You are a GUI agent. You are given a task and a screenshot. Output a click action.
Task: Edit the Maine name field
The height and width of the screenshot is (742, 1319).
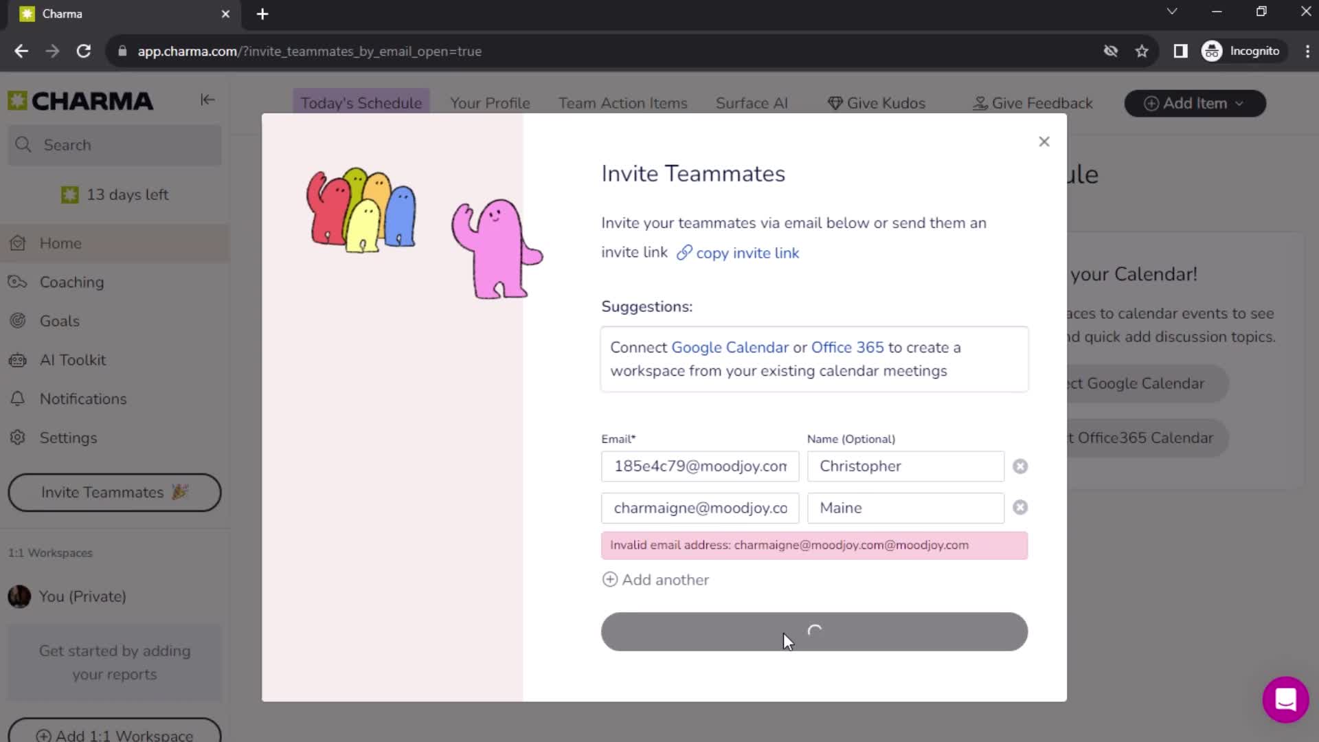point(905,508)
